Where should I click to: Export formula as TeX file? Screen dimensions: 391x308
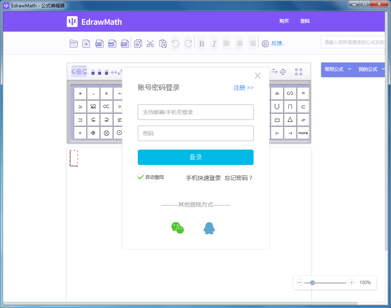[125, 44]
